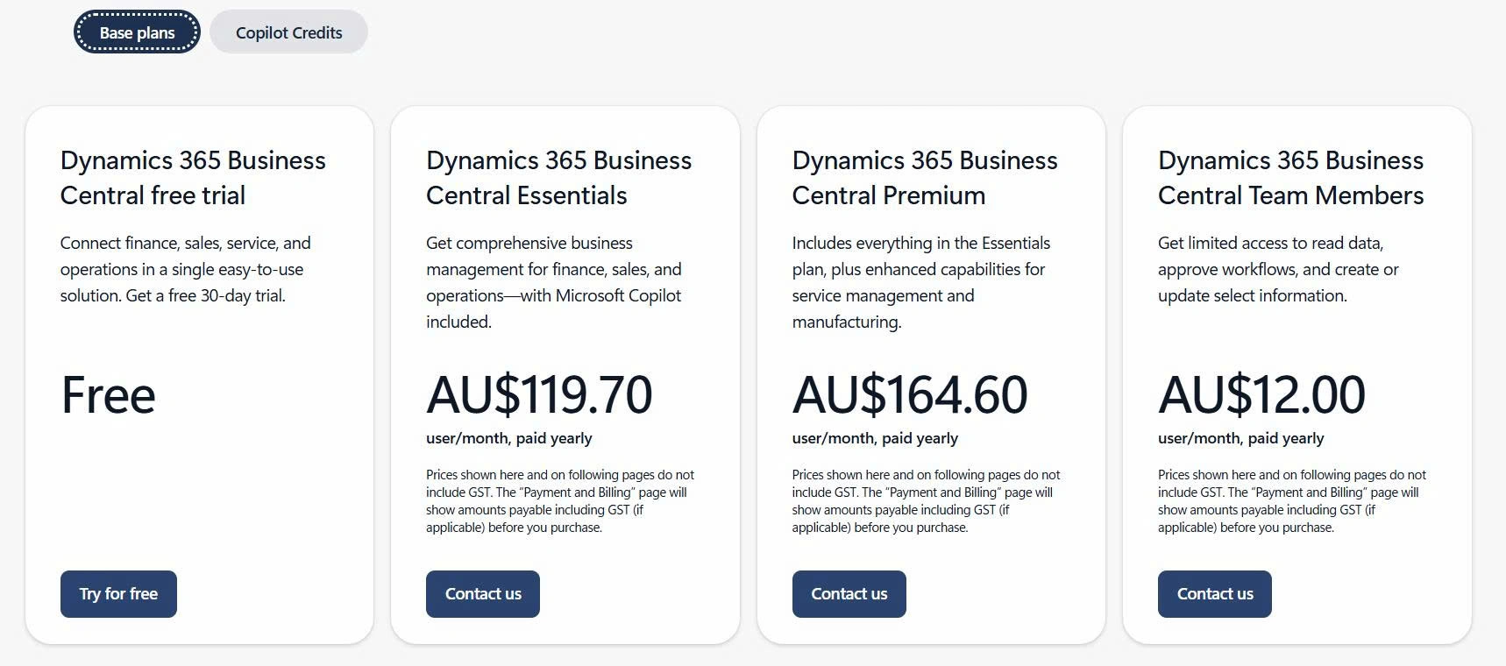
Task: Select the Premium plan card
Action: [x=932, y=372]
